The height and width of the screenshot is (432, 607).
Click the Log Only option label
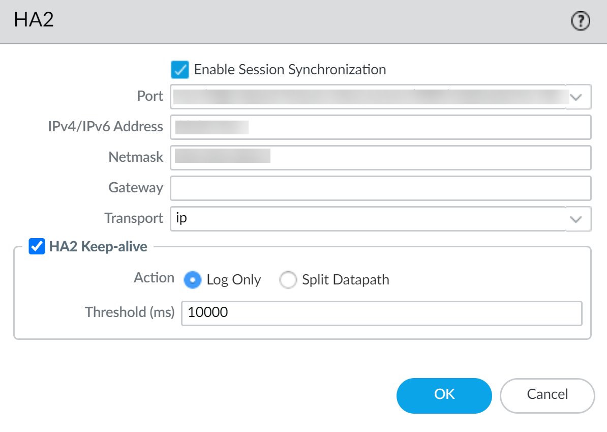point(233,280)
